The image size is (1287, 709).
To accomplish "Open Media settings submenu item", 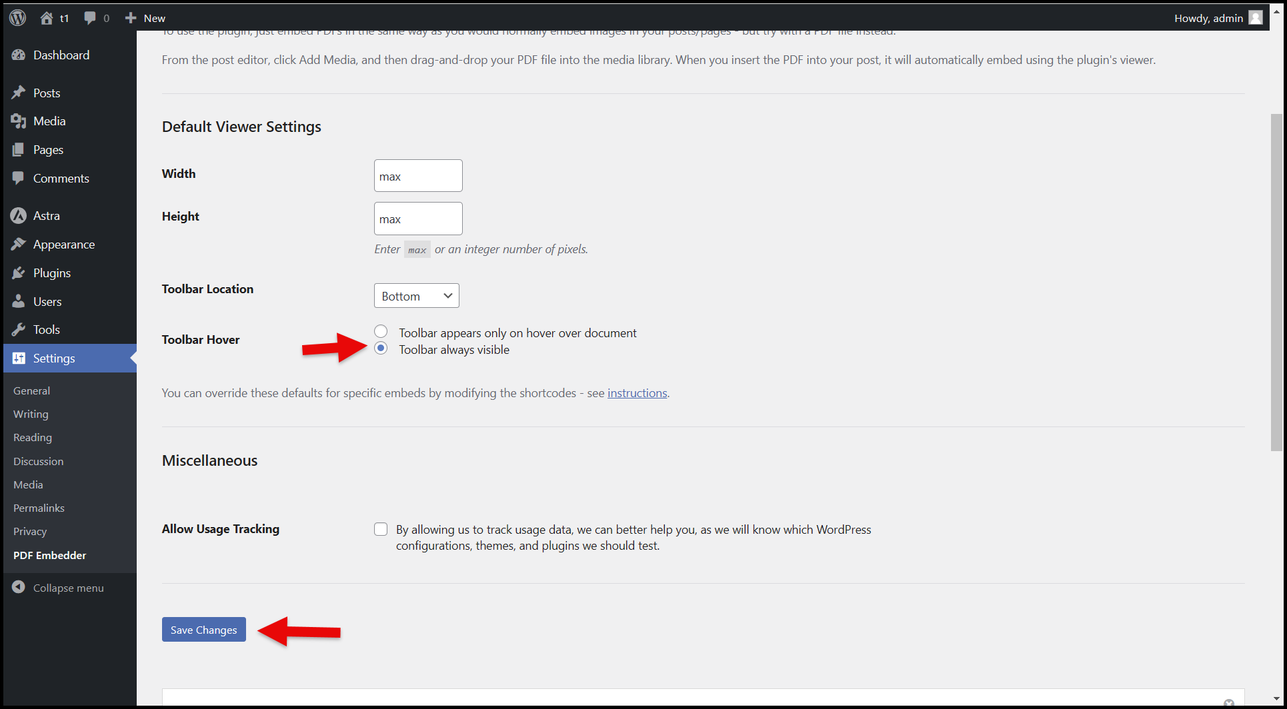I will (x=28, y=484).
